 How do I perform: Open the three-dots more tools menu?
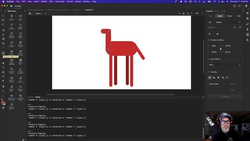tap(4, 96)
